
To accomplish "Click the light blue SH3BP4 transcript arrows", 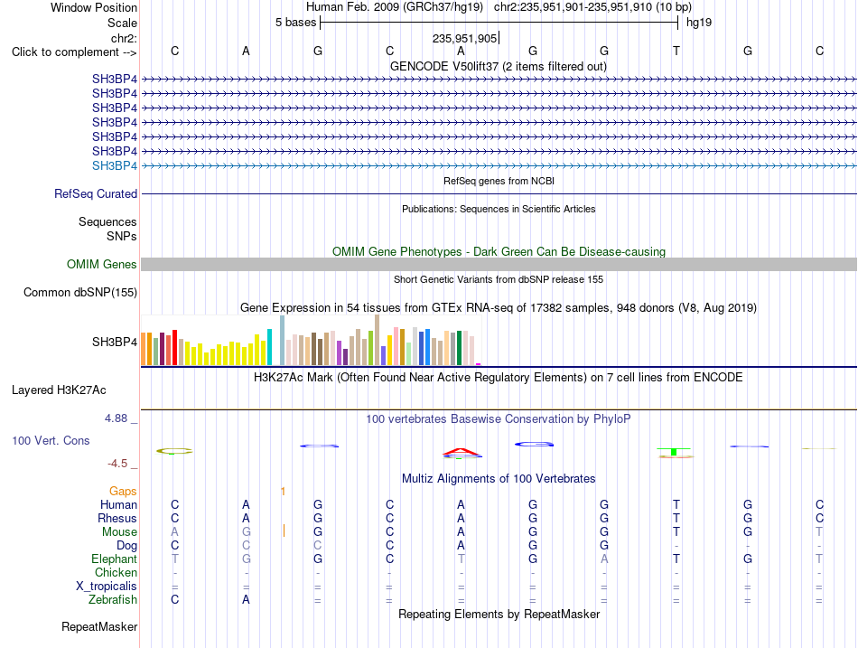I will 499,165.
